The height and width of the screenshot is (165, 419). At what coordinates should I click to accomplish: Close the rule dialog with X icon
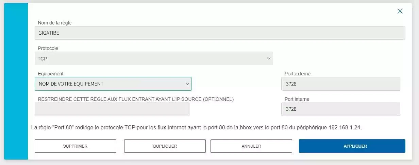click(400, 11)
